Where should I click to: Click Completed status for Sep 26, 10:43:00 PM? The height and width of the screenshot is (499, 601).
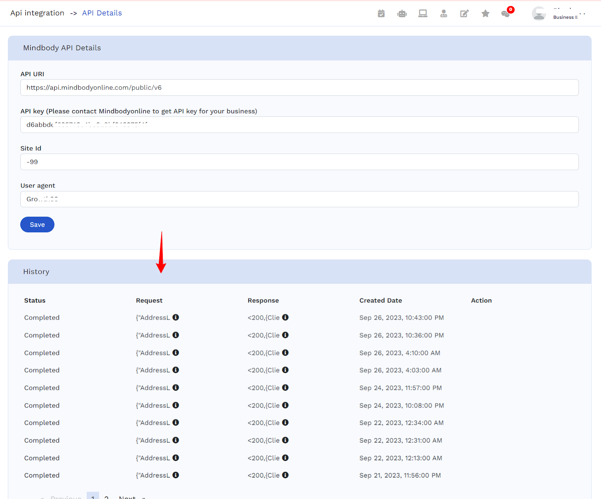tap(42, 318)
